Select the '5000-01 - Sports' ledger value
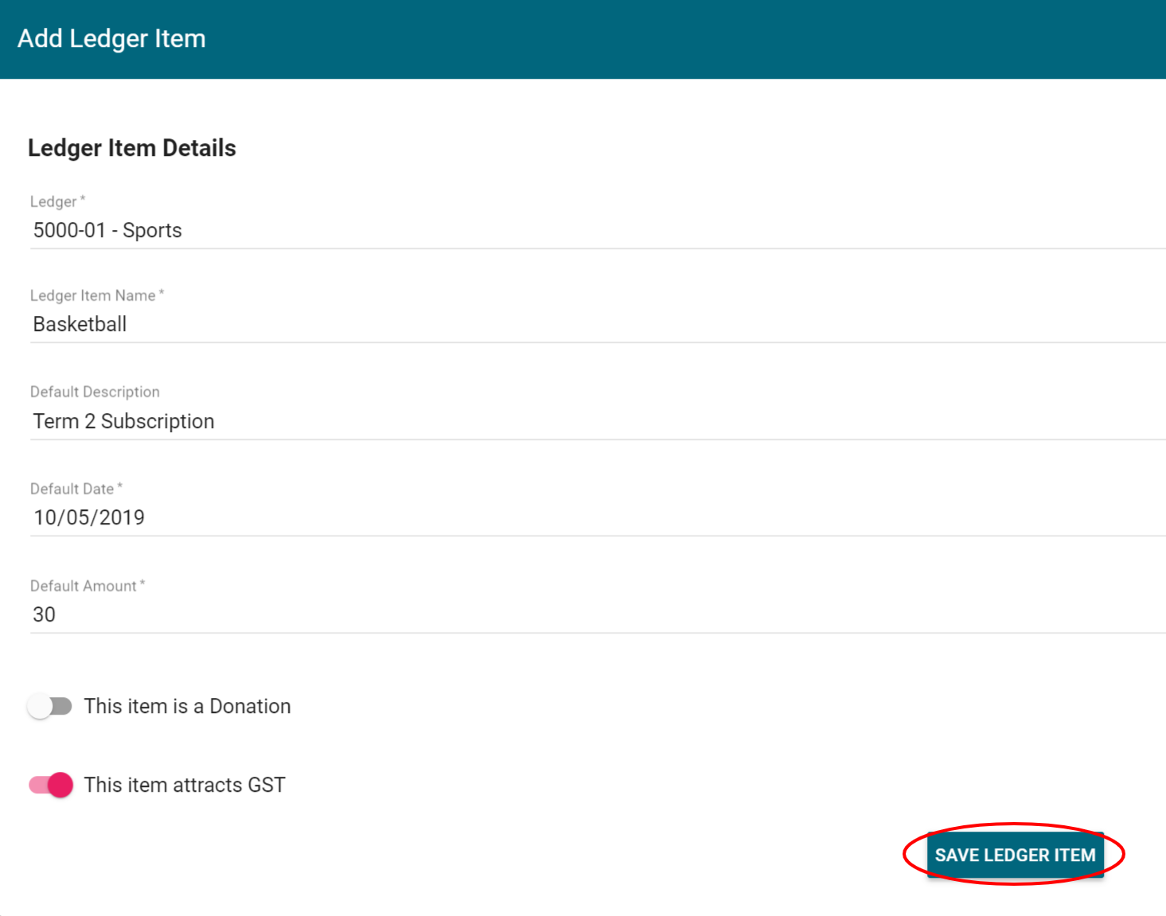 (107, 231)
